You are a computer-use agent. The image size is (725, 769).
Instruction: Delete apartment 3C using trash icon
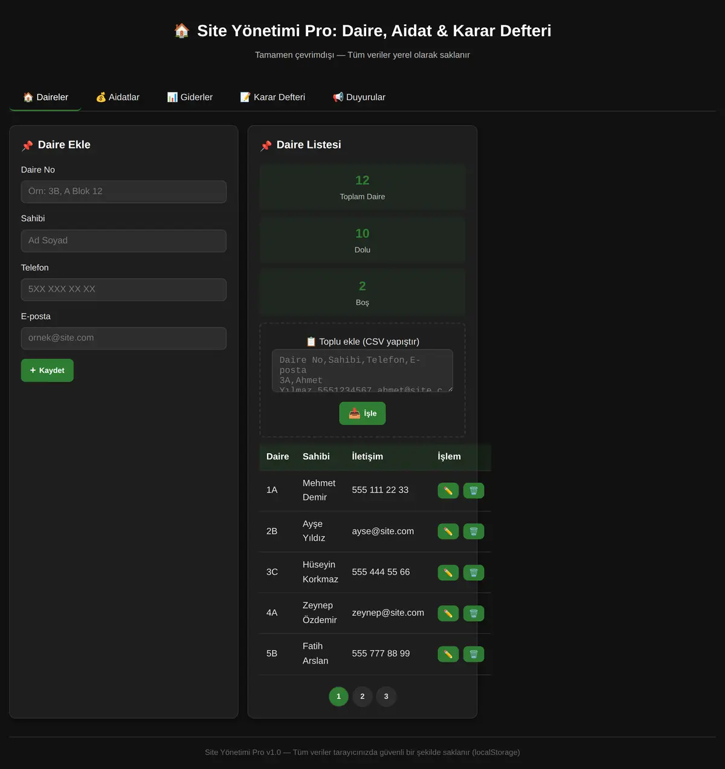coord(474,572)
